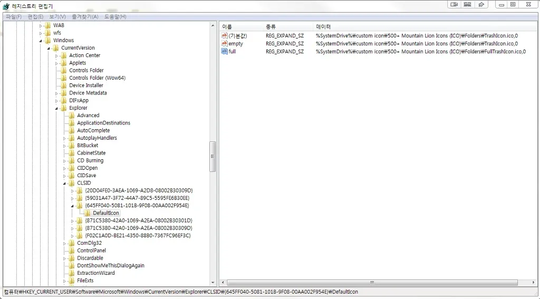
Task: Select the ApplicationDestinations key
Action: pyautogui.click(x=104, y=123)
